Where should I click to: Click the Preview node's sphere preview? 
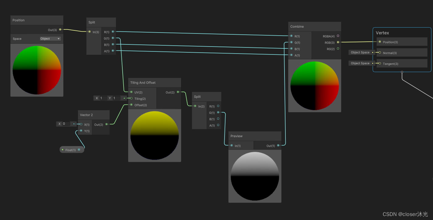(255, 176)
